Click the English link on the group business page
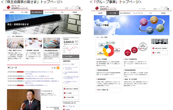 pos(166,7)
